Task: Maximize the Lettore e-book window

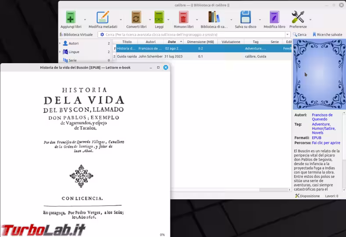Action: click(x=158, y=68)
